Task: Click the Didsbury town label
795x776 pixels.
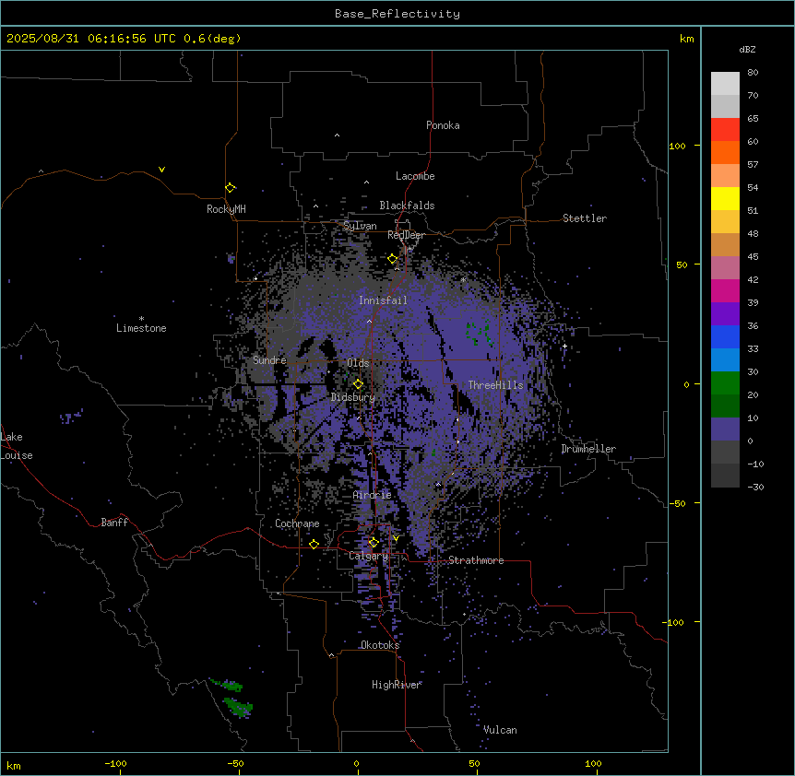Action: click(353, 397)
